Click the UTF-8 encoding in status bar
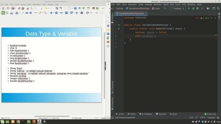 point(202,117)
